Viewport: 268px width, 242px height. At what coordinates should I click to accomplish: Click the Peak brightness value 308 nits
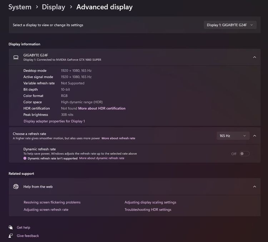[67, 115]
